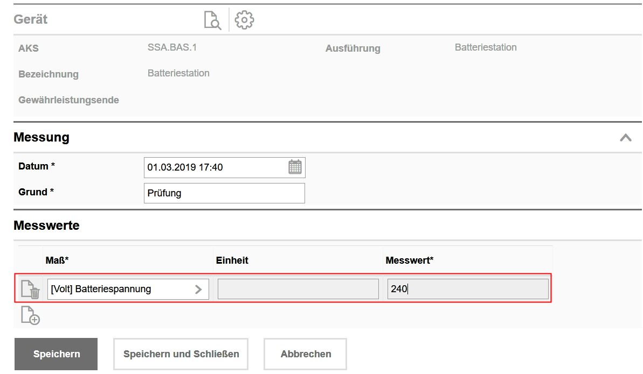Select the Einheit column header
Image resolution: width=643 pixels, height=374 pixels.
(232, 260)
